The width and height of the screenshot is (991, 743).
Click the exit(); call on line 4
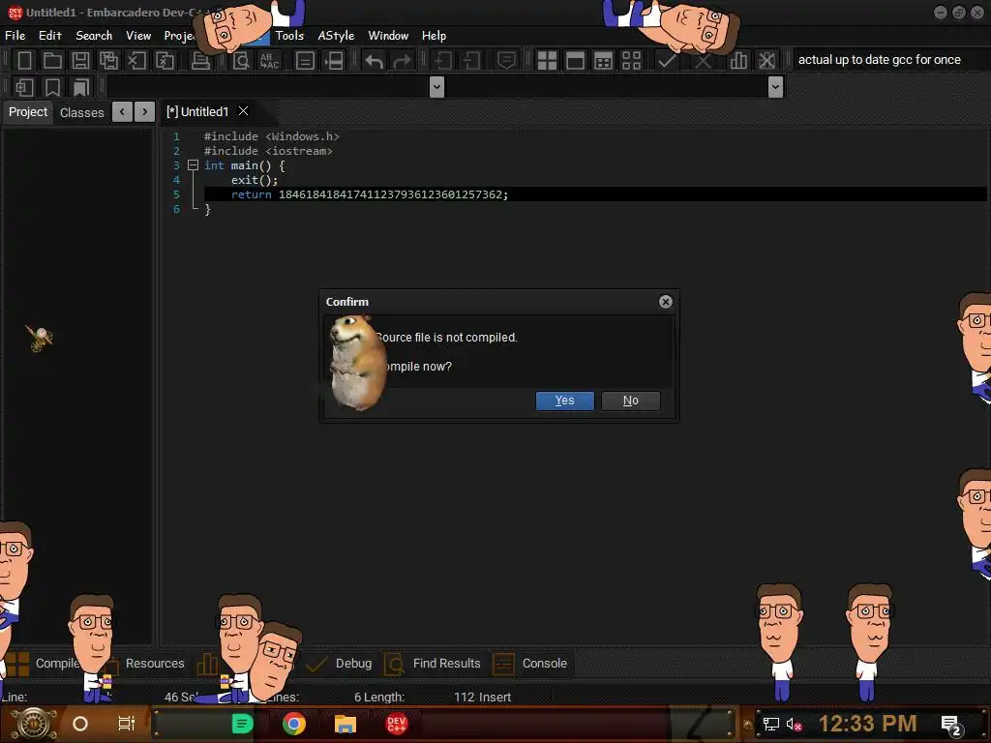pos(255,180)
